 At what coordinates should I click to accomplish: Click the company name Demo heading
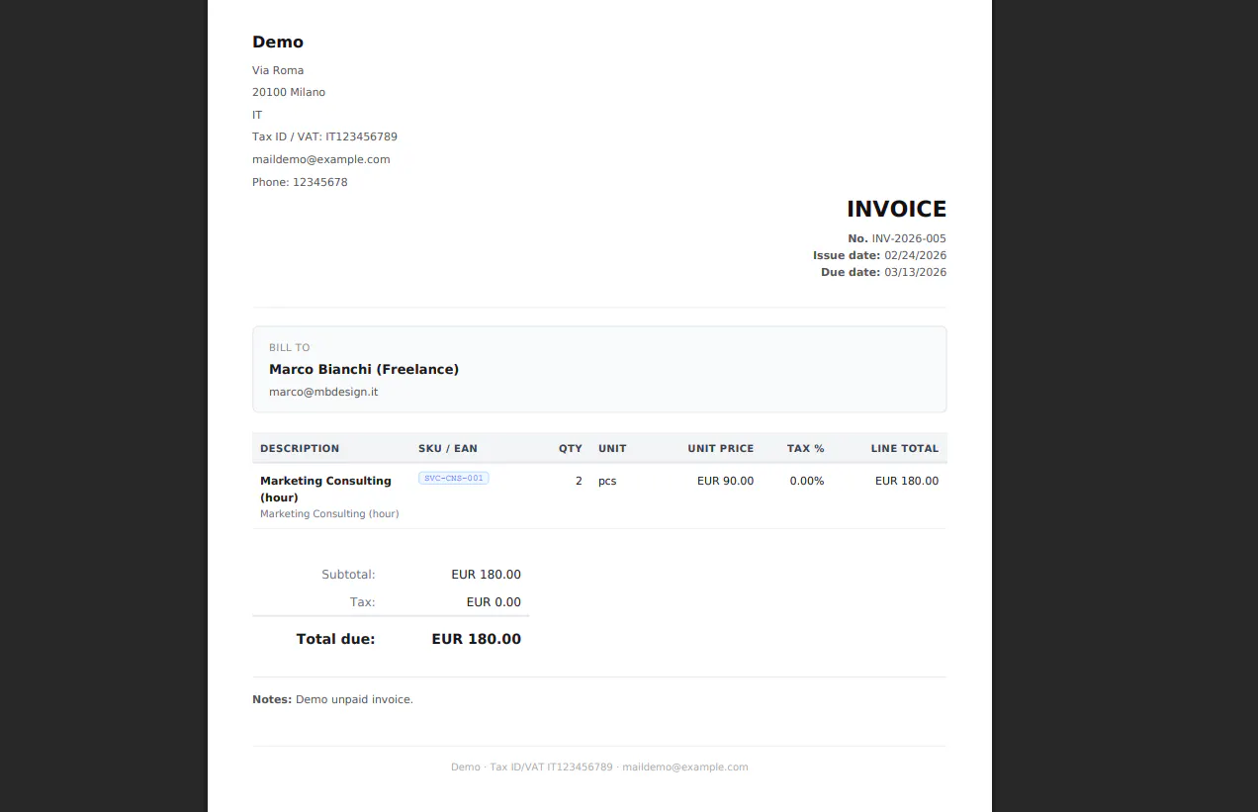[278, 42]
